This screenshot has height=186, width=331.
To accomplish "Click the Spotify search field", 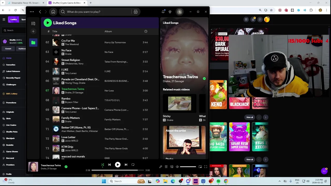I will 95,12.
